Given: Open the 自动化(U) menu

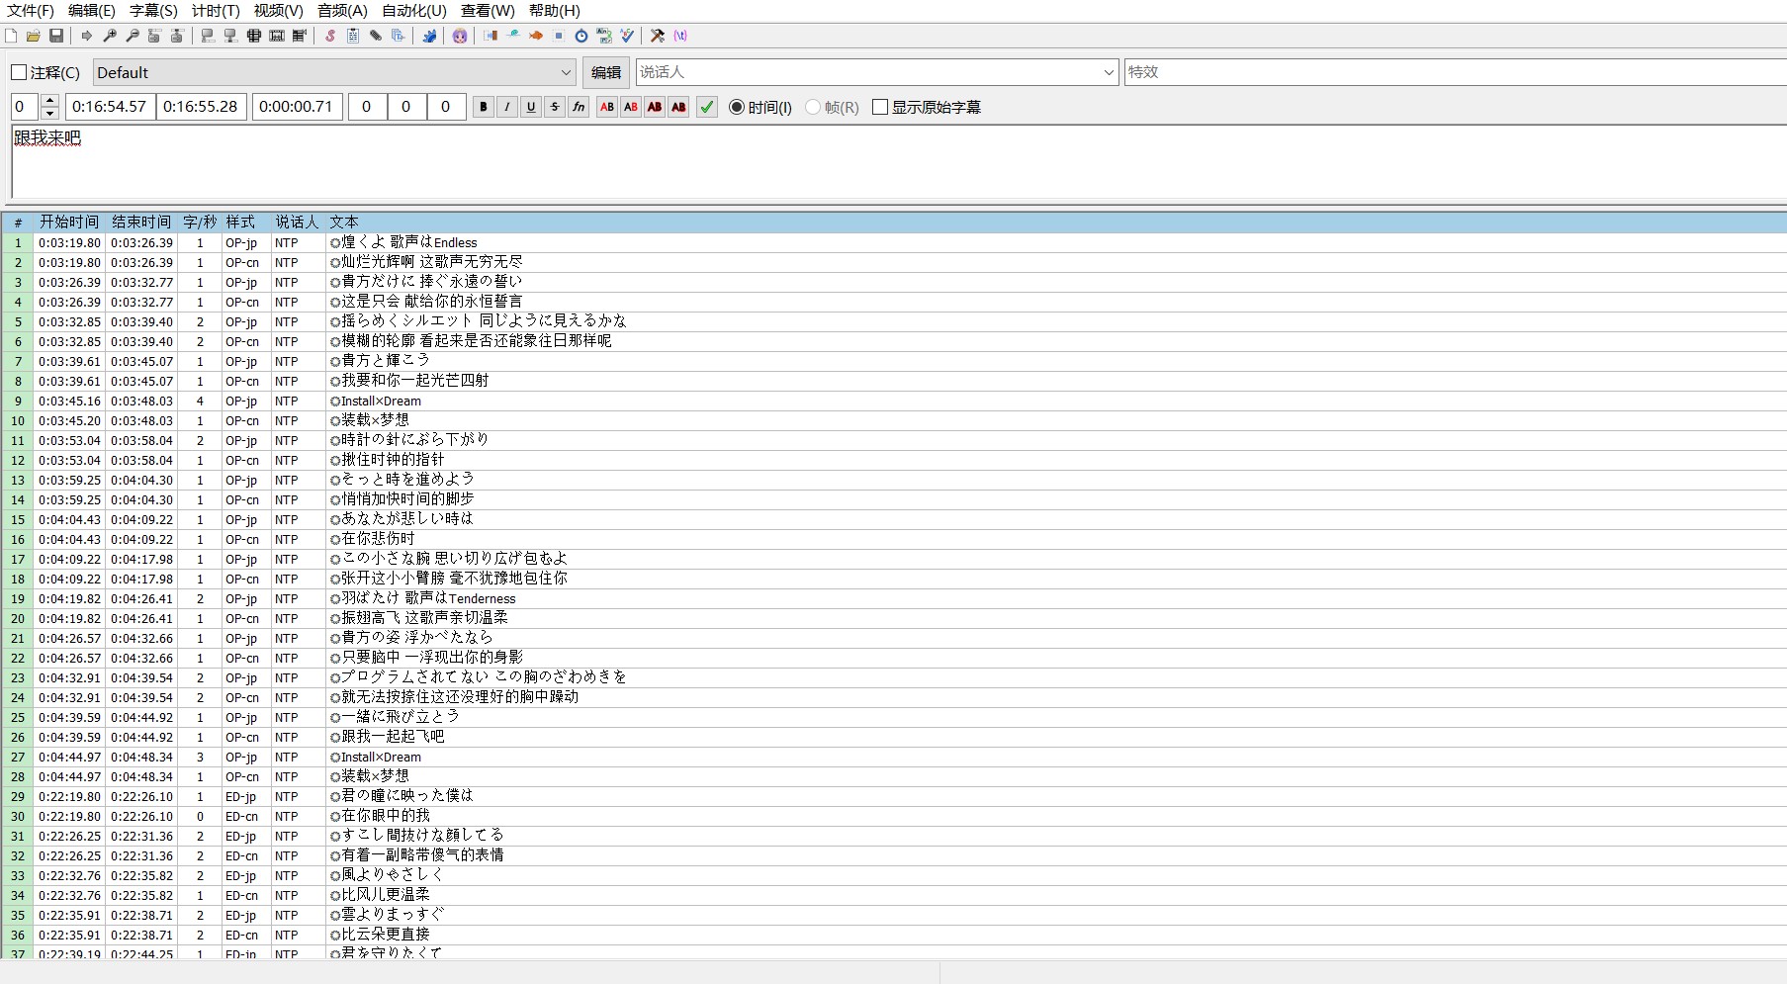Looking at the screenshot, I should (x=414, y=11).
